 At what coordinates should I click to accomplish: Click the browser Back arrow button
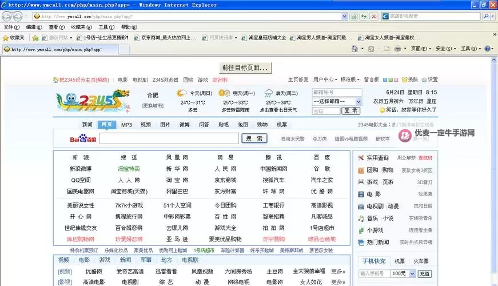[x=7, y=16]
